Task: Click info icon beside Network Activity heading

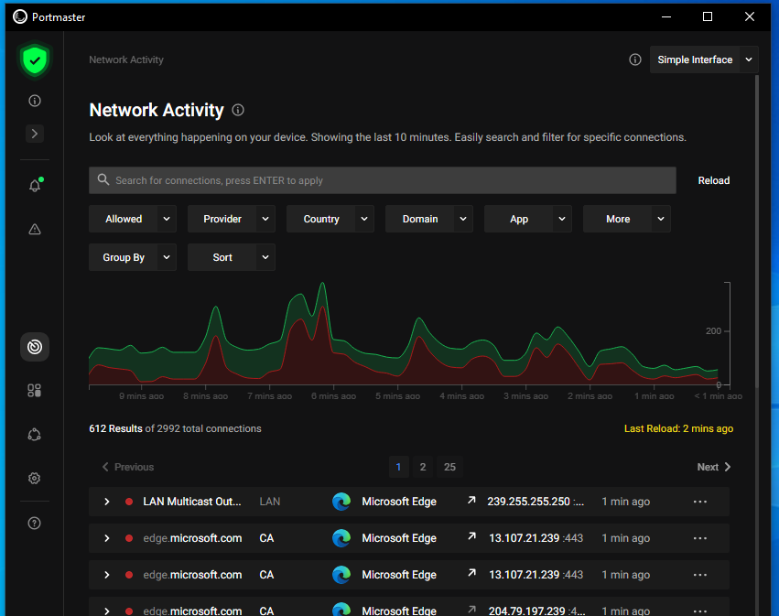Action: pos(238,111)
